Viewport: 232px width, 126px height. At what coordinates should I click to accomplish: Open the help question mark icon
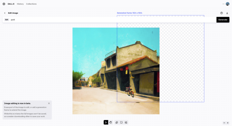(221, 13)
